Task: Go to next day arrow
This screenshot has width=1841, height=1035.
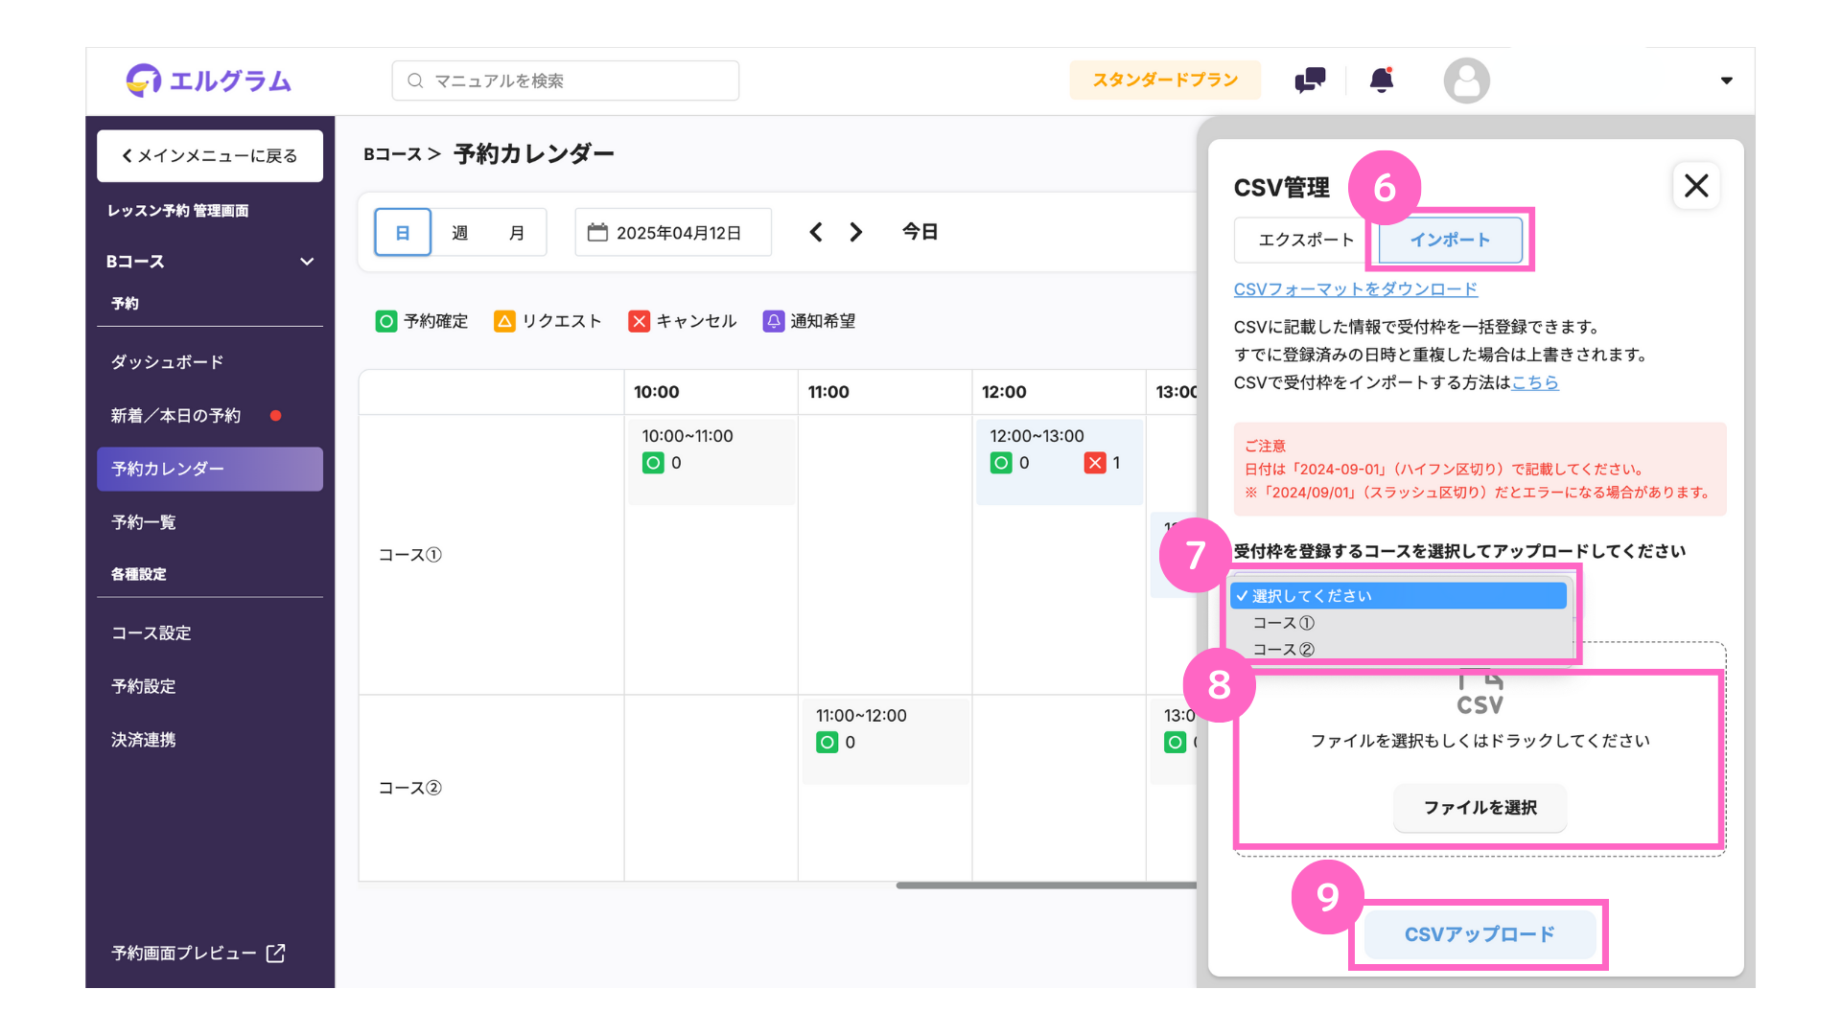Action: click(856, 232)
